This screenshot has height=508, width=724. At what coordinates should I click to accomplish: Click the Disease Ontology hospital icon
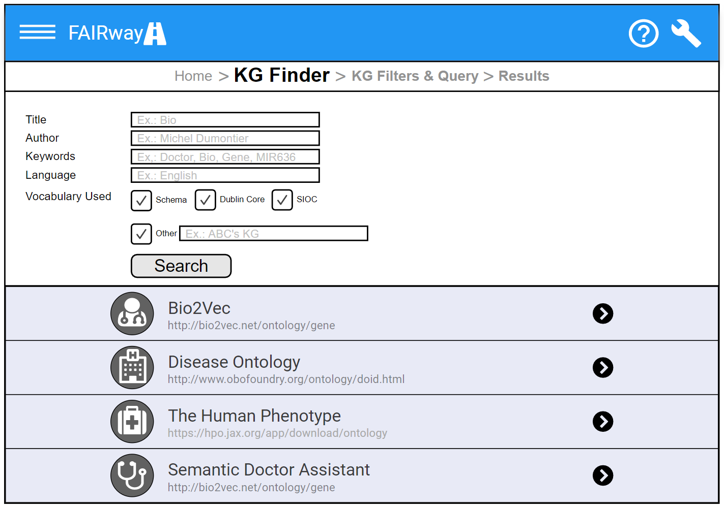pos(132,367)
